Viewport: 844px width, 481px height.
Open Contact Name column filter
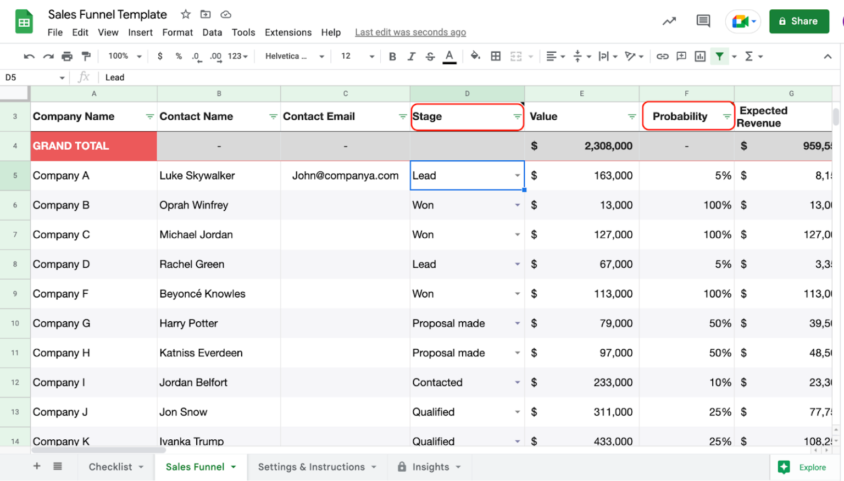(273, 116)
